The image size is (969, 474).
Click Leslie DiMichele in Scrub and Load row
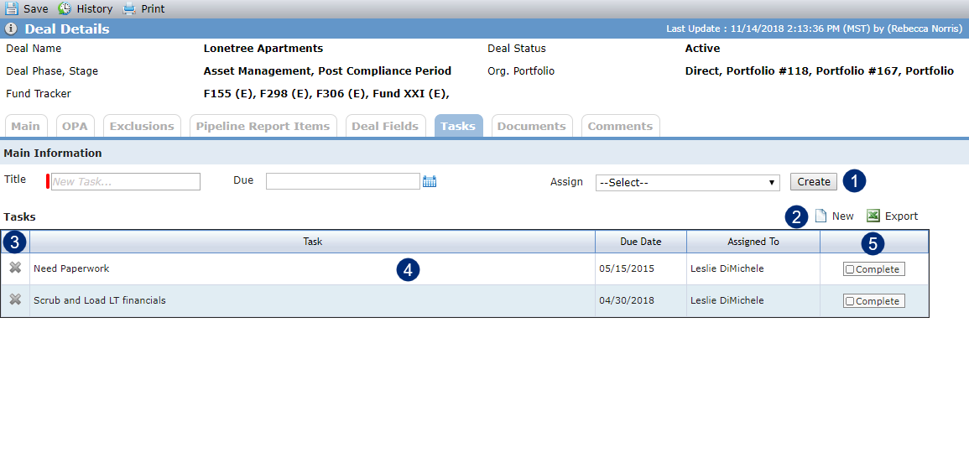[727, 300]
